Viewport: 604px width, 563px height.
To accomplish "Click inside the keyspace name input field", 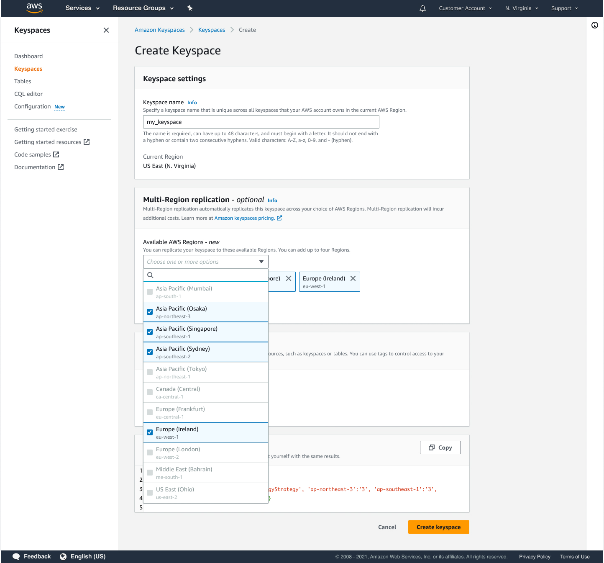I will click(x=261, y=122).
